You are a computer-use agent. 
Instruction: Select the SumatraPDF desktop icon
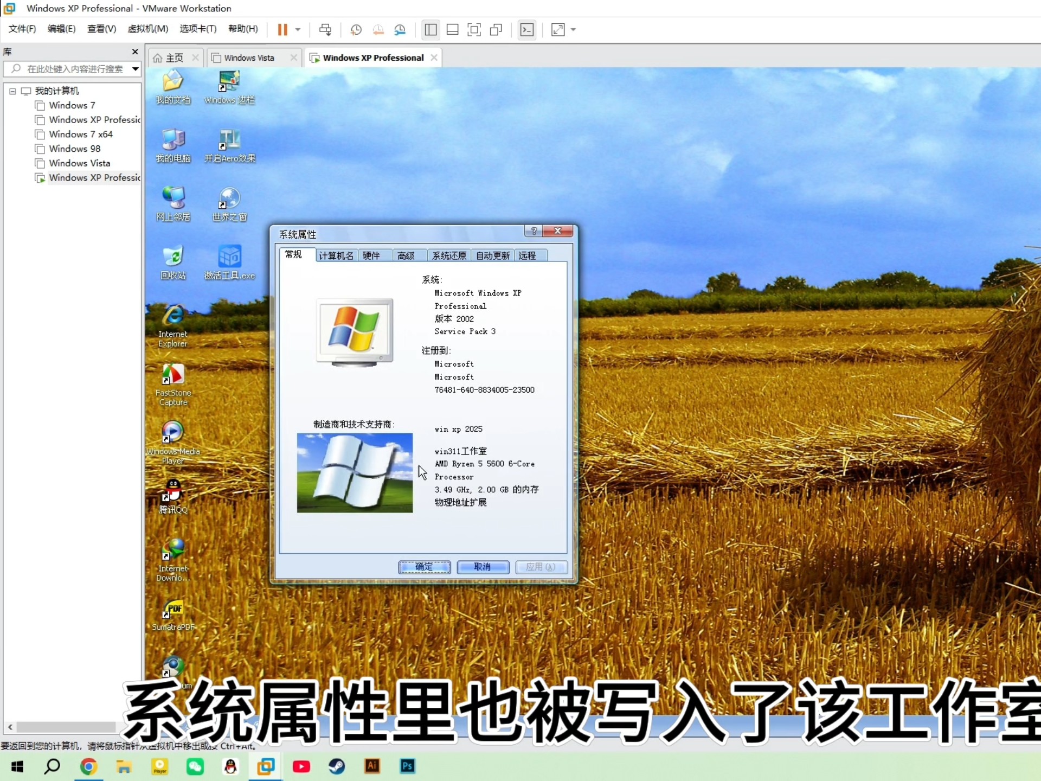(x=173, y=615)
